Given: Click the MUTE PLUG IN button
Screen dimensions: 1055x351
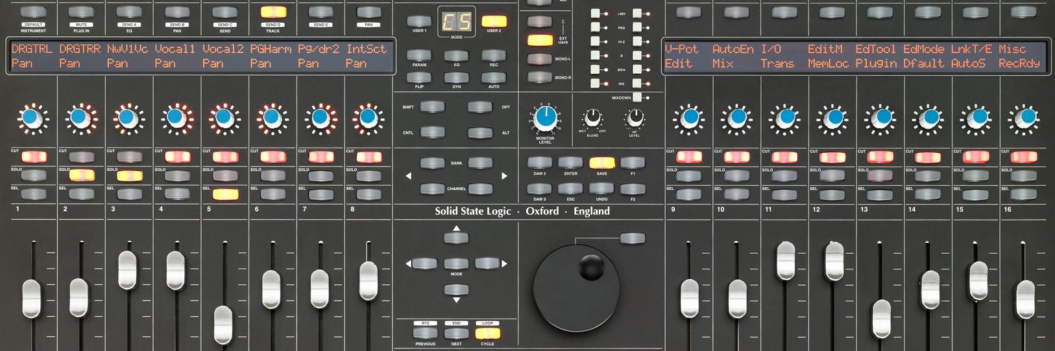Looking at the screenshot, I should (81, 12).
